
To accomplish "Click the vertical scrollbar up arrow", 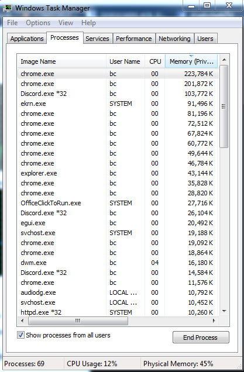I will 224,60.
